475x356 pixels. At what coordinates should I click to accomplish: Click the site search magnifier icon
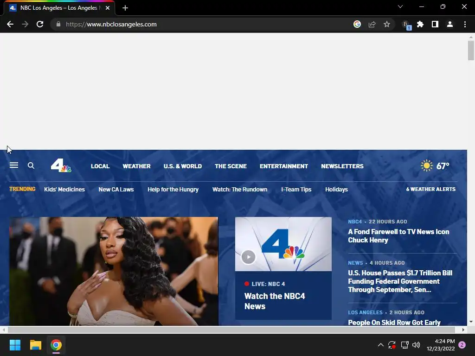click(31, 165)
